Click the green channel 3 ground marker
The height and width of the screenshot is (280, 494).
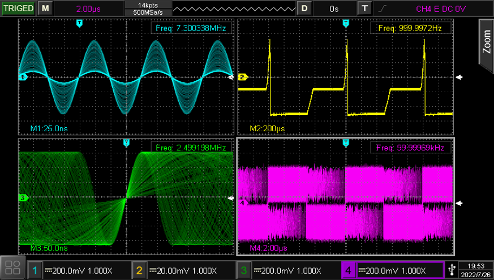23,198
